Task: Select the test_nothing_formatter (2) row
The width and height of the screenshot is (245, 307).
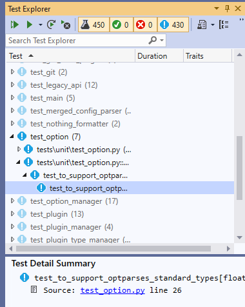Action: (x=120, y=124)
